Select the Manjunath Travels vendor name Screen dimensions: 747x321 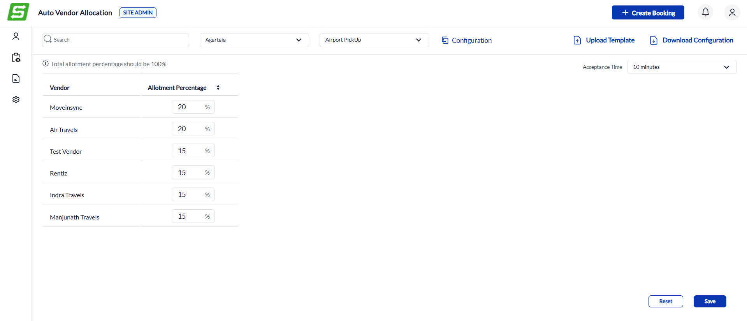click(75, 217)
